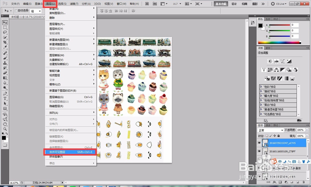Viewport: 311px width, 187px height.
Task: Open the blend mode 正常 dropdown
Action: pyautogui.click(x=270, y=130)
